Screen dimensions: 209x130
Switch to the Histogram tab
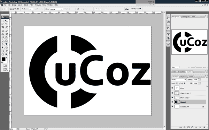(x=186, y=17)
